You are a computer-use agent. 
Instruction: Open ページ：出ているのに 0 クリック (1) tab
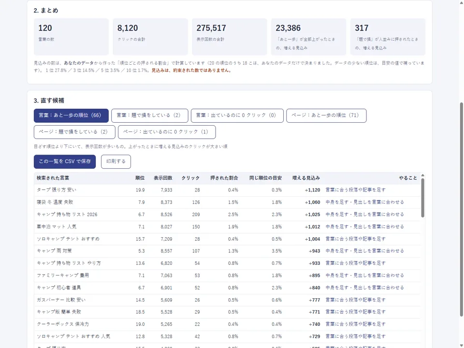(167, 132)
